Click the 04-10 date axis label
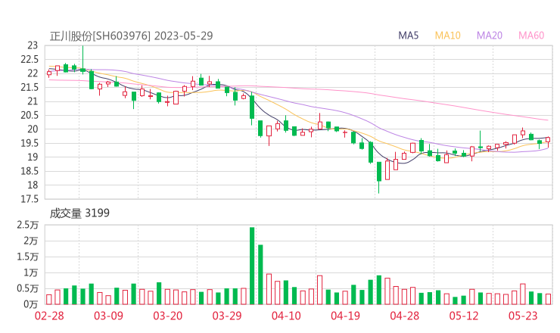560x333 pixels. pyautogui.click(x=286, y=316)
